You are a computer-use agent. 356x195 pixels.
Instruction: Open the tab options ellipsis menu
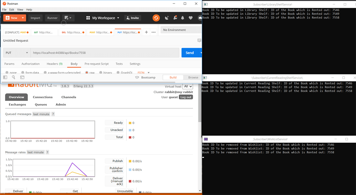[x=153, y=32]
